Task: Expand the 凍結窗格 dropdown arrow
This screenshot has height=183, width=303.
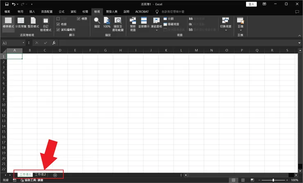Action: (156, 30)
